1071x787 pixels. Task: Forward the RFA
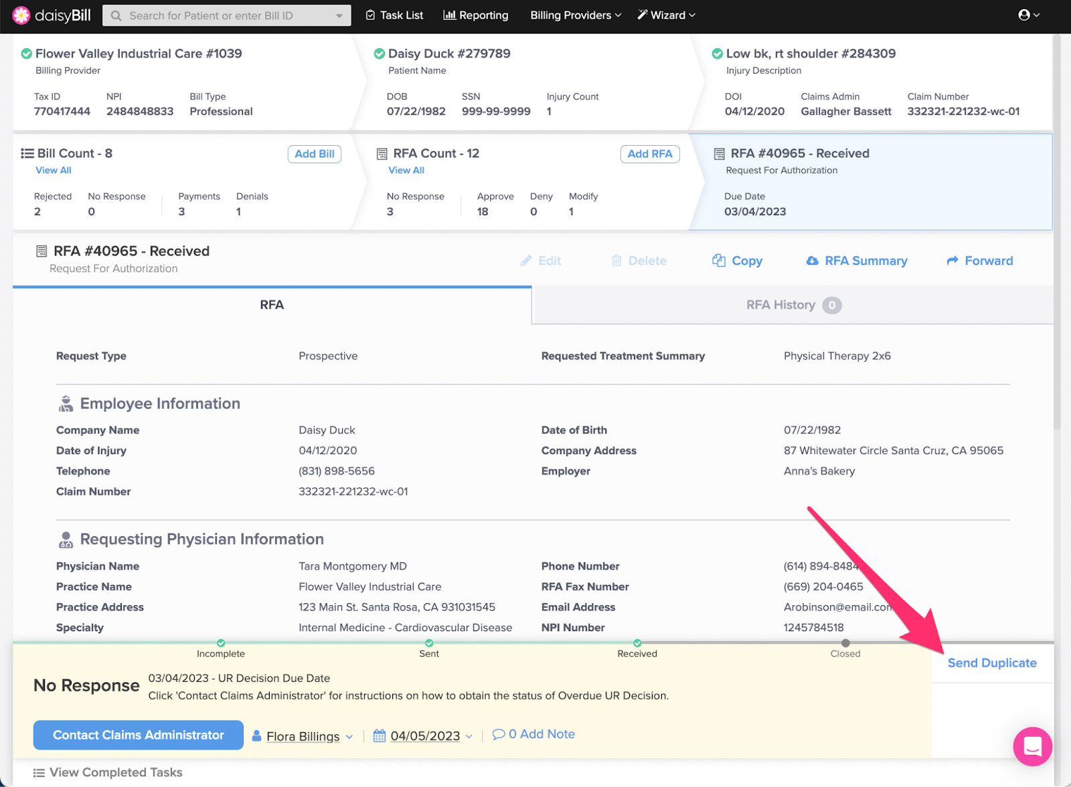[x=980, y=261]
